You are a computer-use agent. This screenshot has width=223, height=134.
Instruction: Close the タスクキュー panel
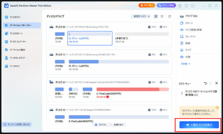click(x=216, y=83)
